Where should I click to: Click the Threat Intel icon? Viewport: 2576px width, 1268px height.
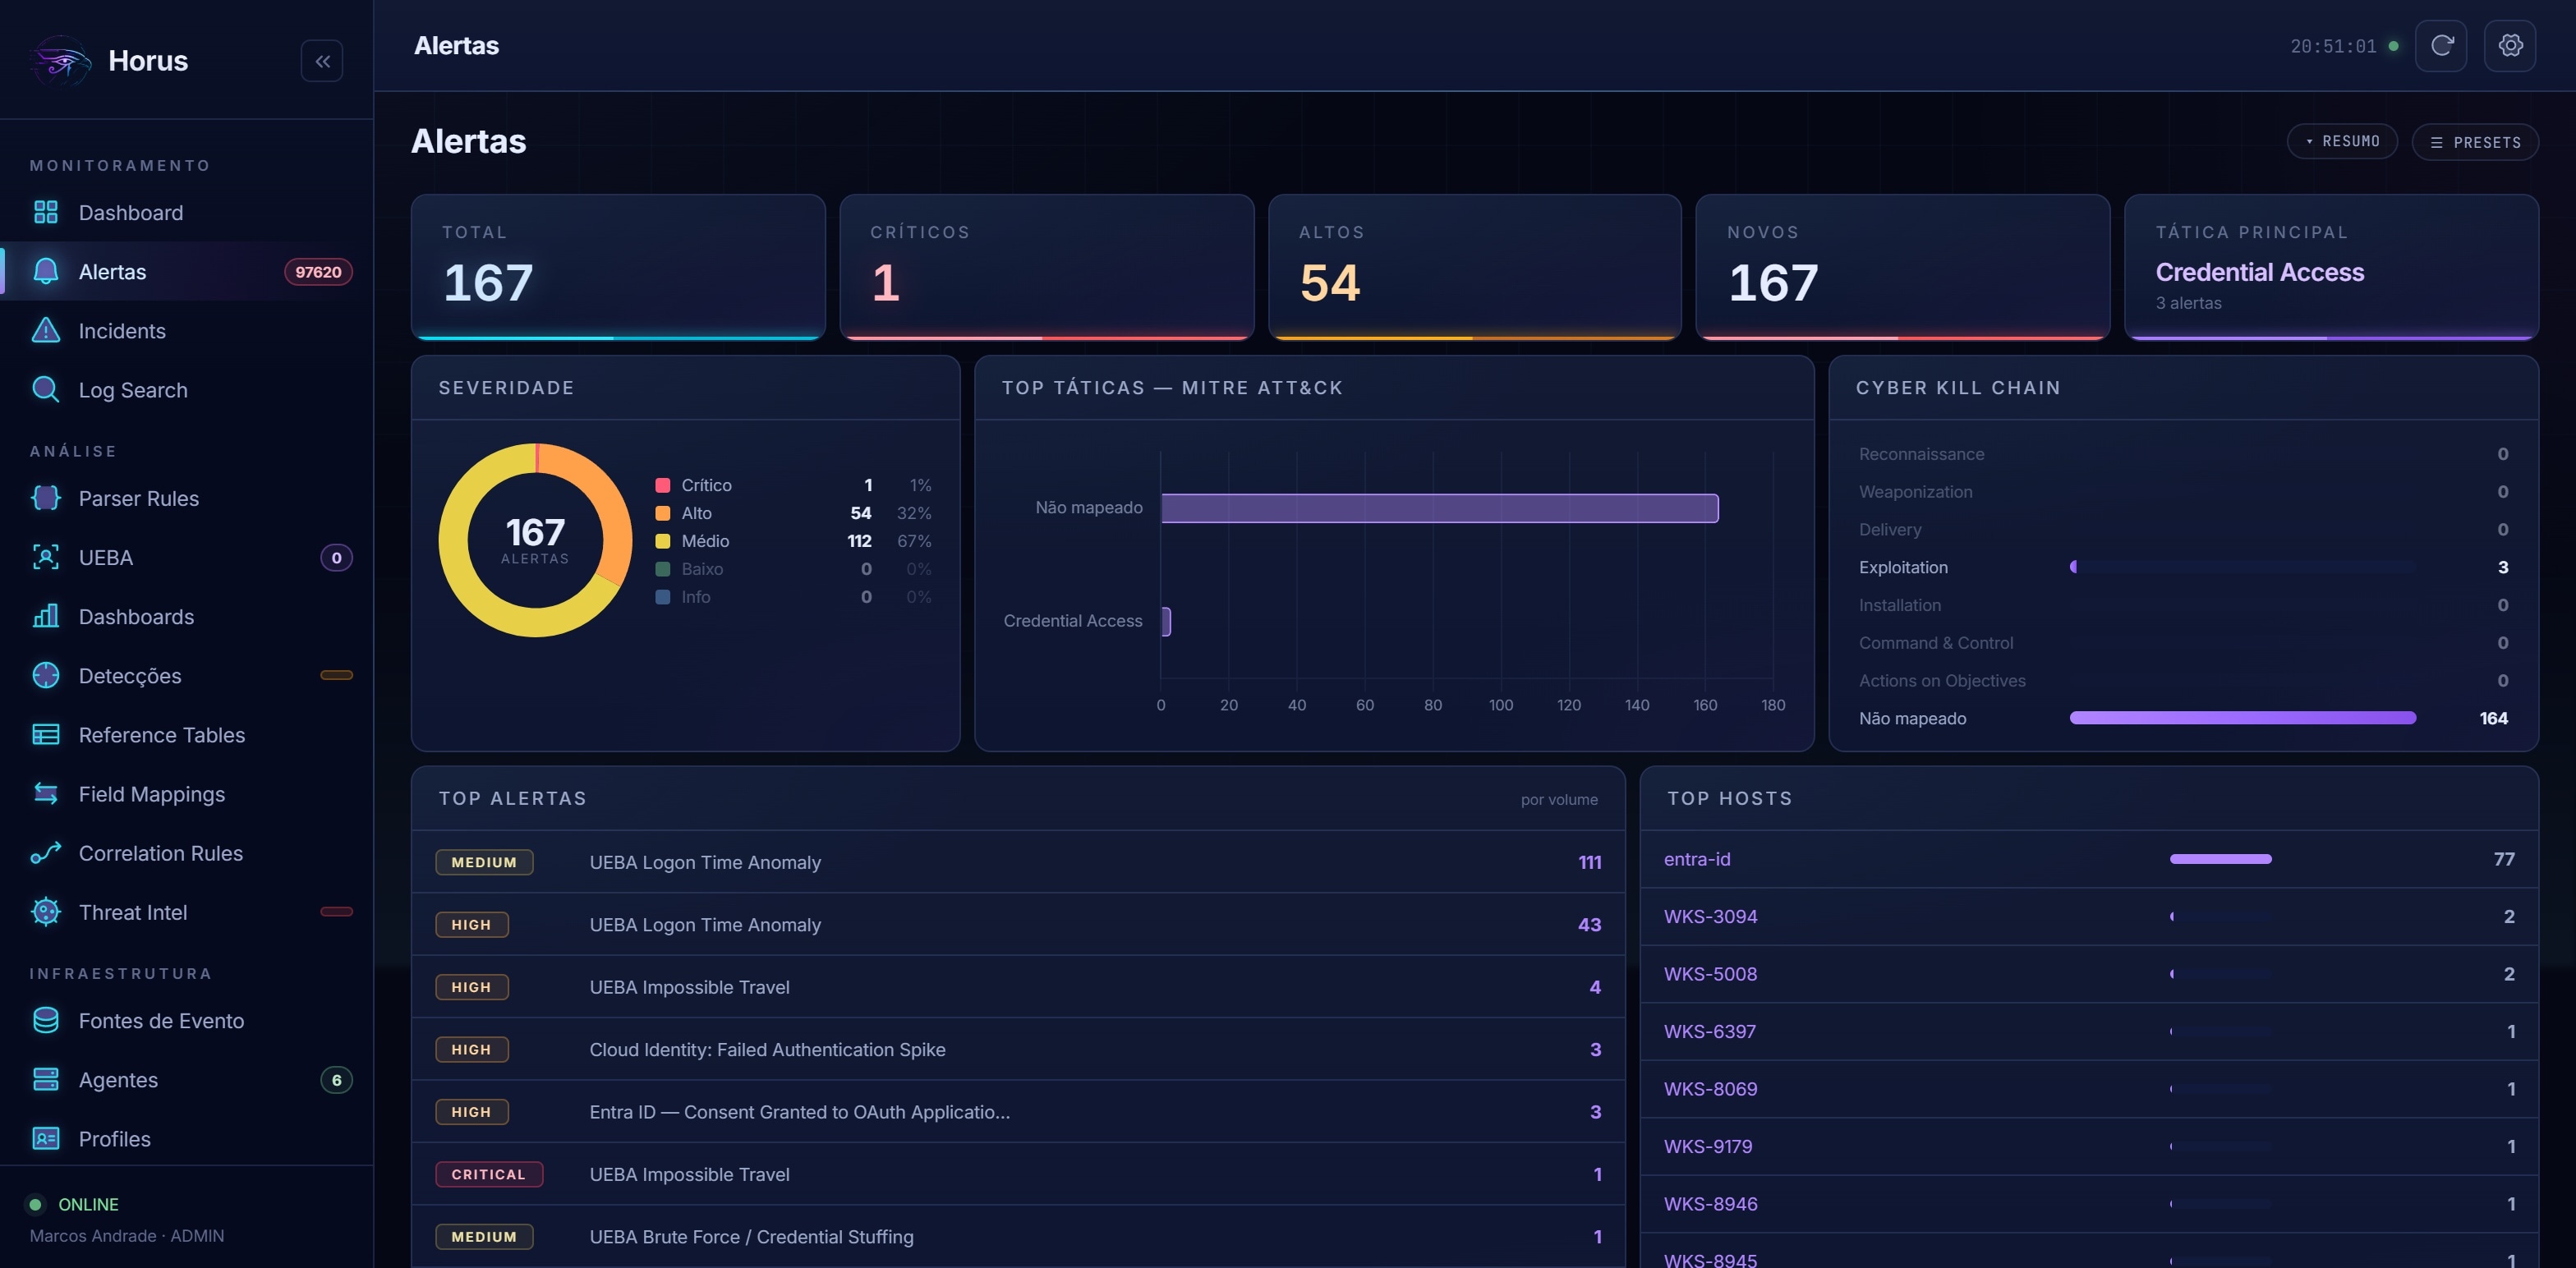coord(46,911)
